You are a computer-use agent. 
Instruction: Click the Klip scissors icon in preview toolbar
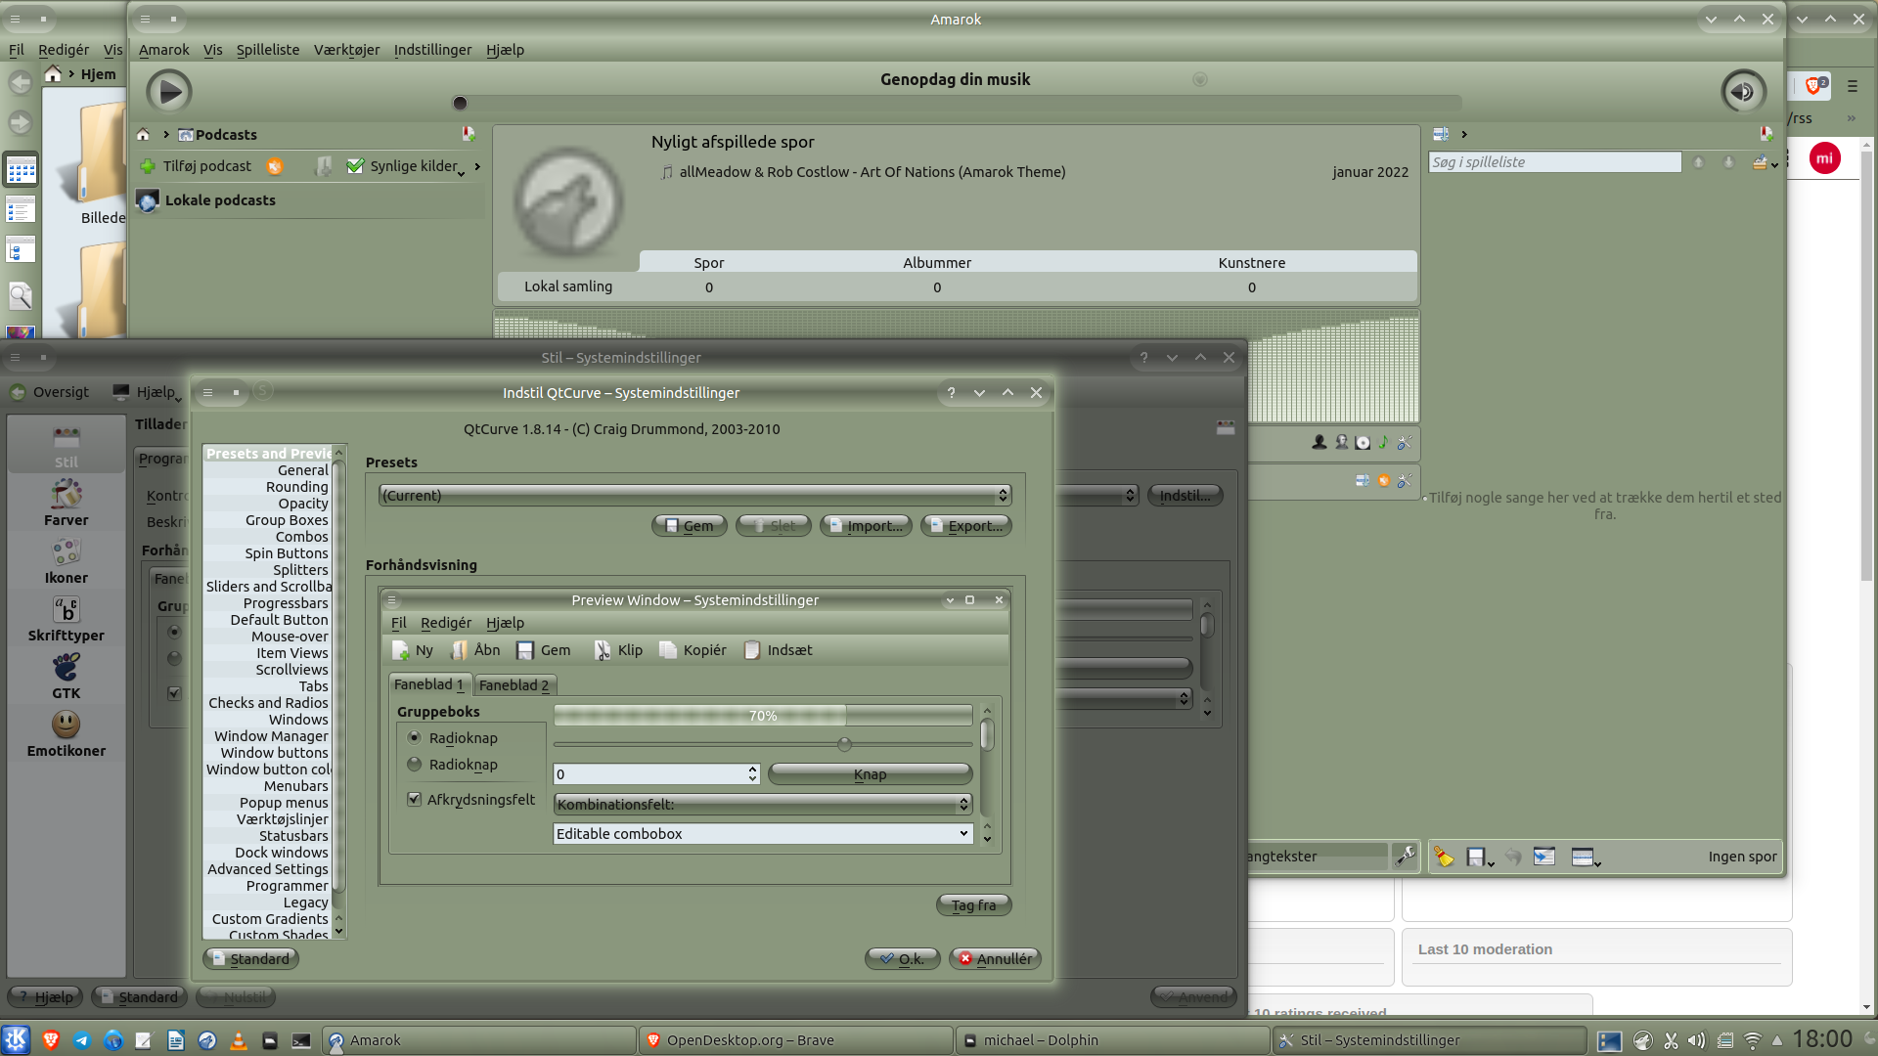click(603, 651)
